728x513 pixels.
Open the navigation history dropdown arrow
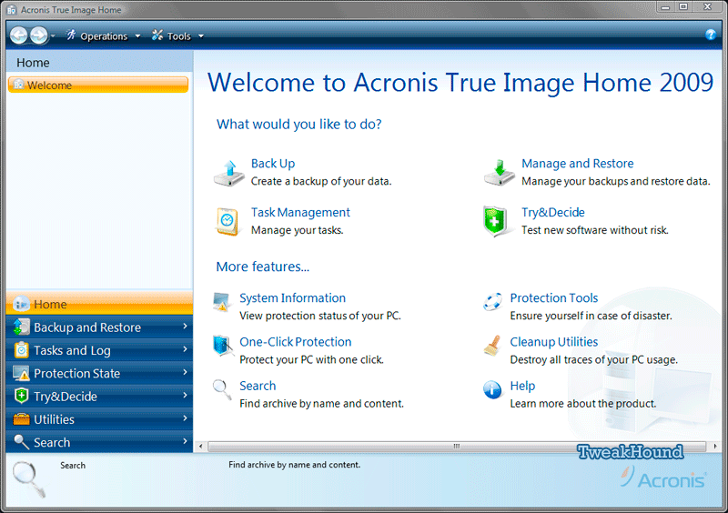tap(53, 36)
